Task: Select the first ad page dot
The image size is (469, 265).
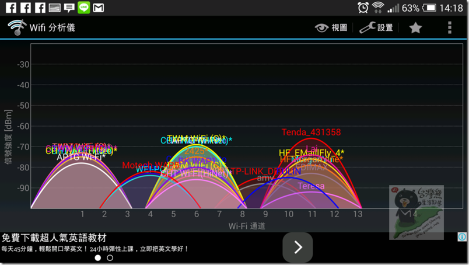Action: click(97, 258)
